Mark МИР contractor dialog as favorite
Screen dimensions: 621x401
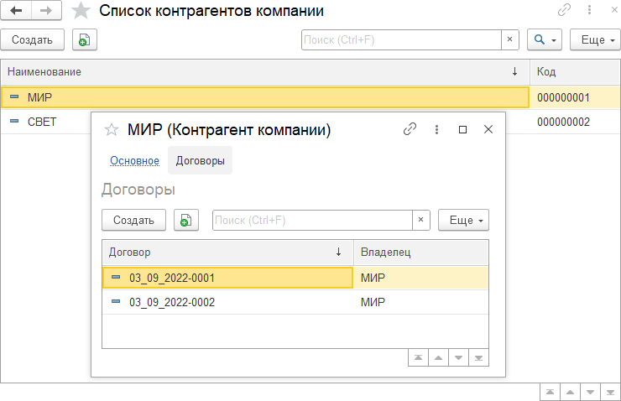pyautogui.click(x=112, y=129)
